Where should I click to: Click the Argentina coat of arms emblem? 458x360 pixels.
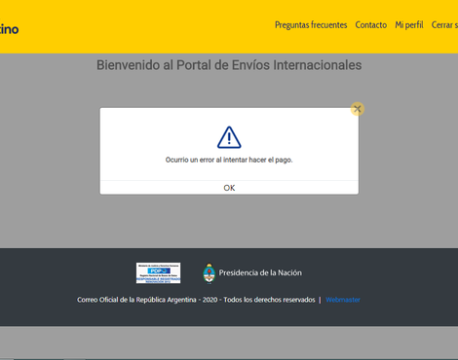(210, 273)
